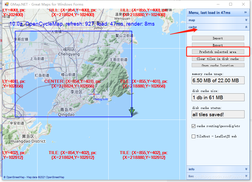Click Clear tiles in disk cache
252x182 pixels.
pos(218,59)
